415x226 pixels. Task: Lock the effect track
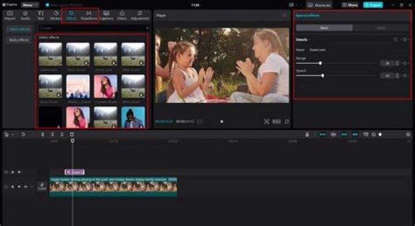(13, 172)
